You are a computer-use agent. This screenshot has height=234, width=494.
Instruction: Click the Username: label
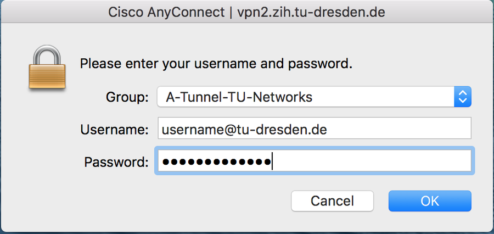point(114,130)
